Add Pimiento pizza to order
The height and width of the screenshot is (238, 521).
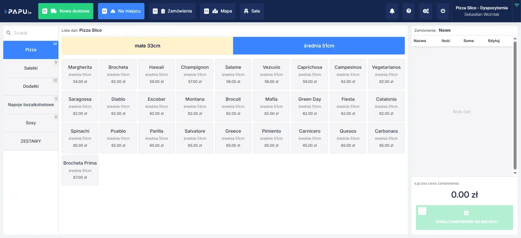tap(271, 138)
